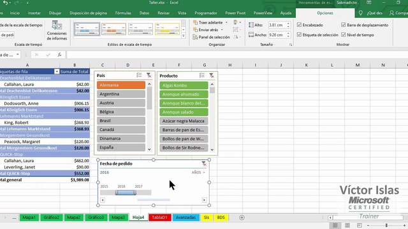Choose Arenque salado in Producto slicer
This screenshot has height=229, width=408.
coord(184,112)
